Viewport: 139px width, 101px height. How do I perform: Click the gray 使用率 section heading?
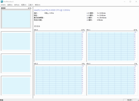click(x=37, y=26)
